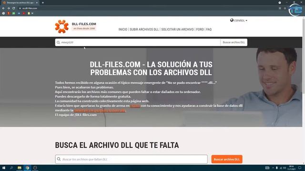The height and width of the screenshot is (171, 305).
Task: Click the volume tray icon
Action: coord(285,168)
